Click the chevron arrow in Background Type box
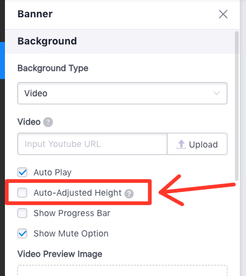 [x=216, y=93]
